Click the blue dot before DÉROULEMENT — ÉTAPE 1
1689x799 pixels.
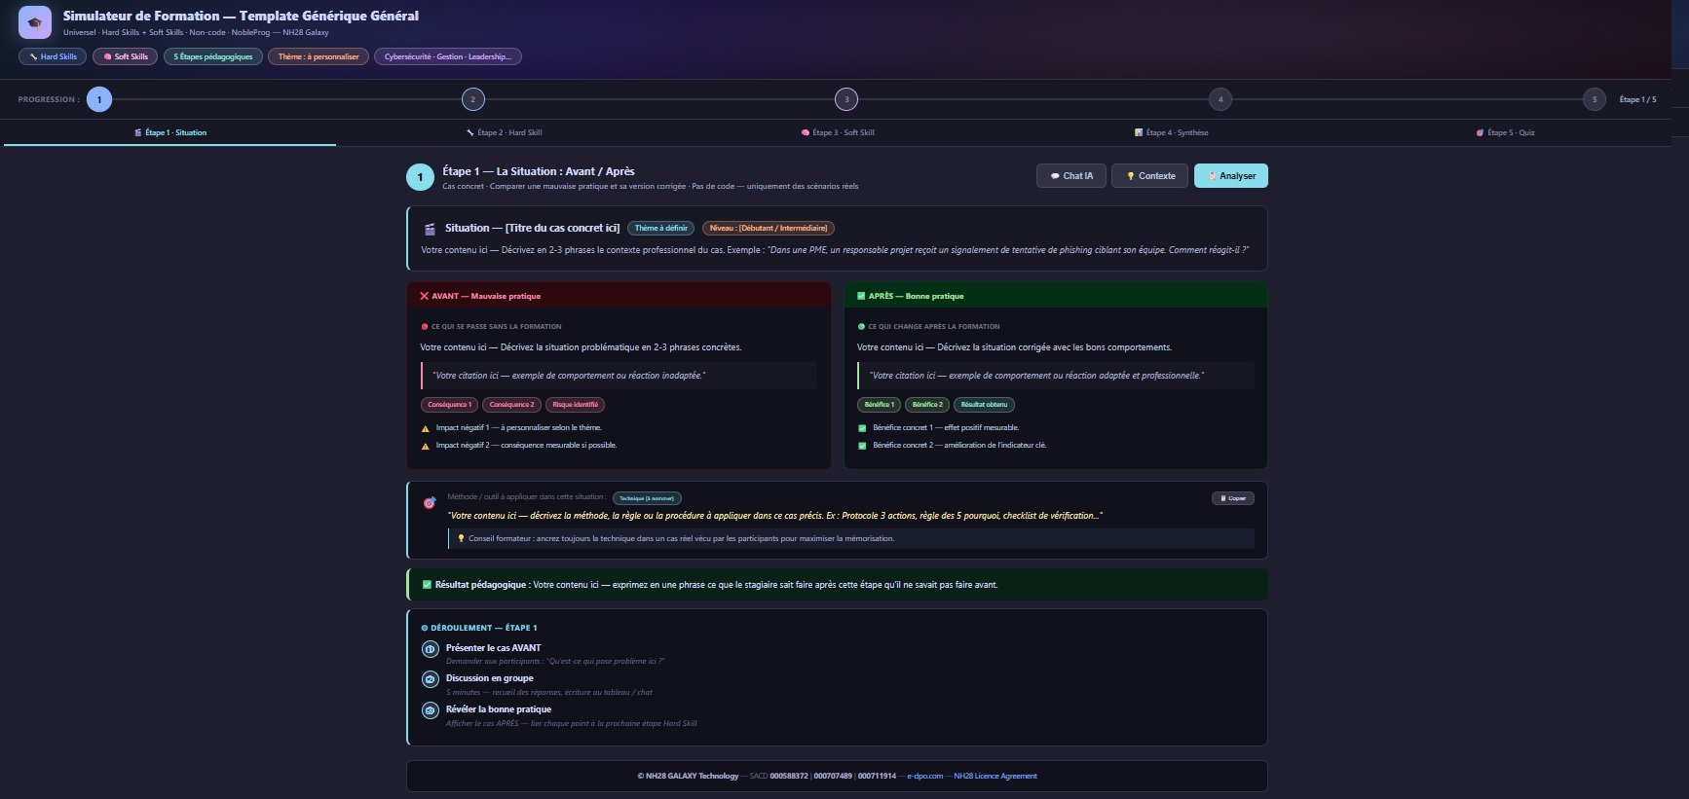[x=425, y=628]
